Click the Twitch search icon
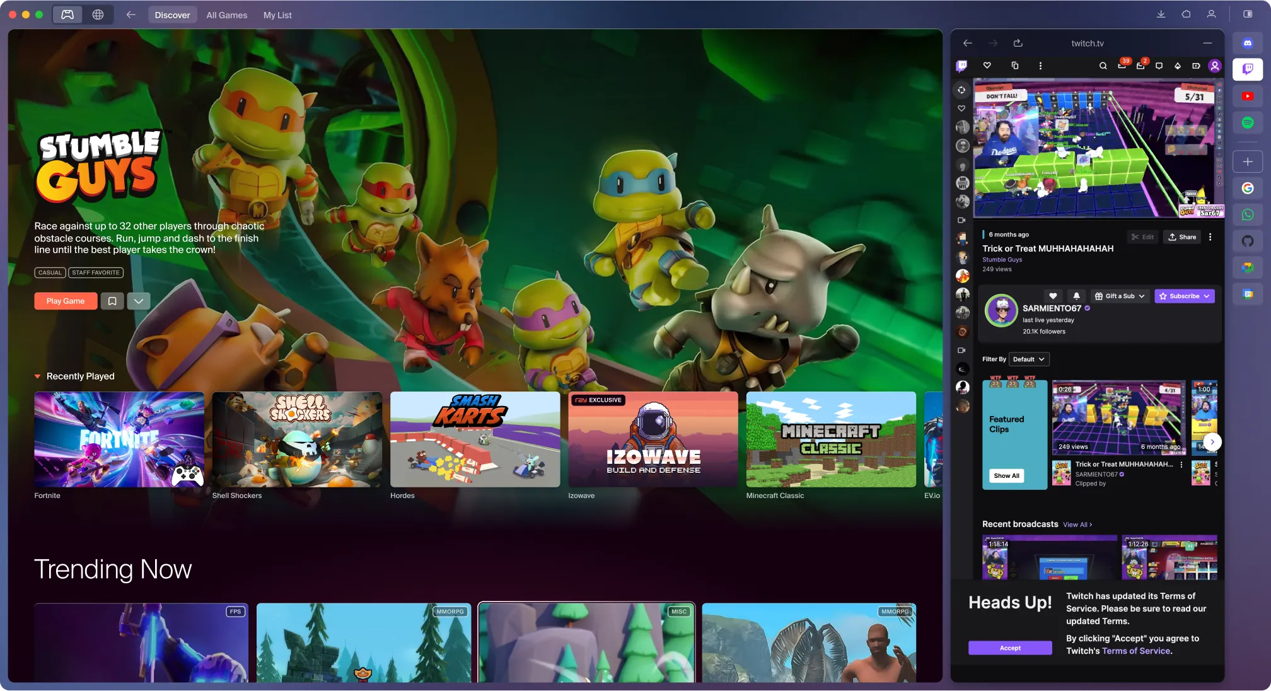This screenshot has height=691, width=1271. (1103, 66)
